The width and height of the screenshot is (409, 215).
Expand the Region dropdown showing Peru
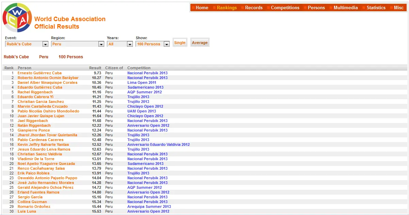[78, 44]
